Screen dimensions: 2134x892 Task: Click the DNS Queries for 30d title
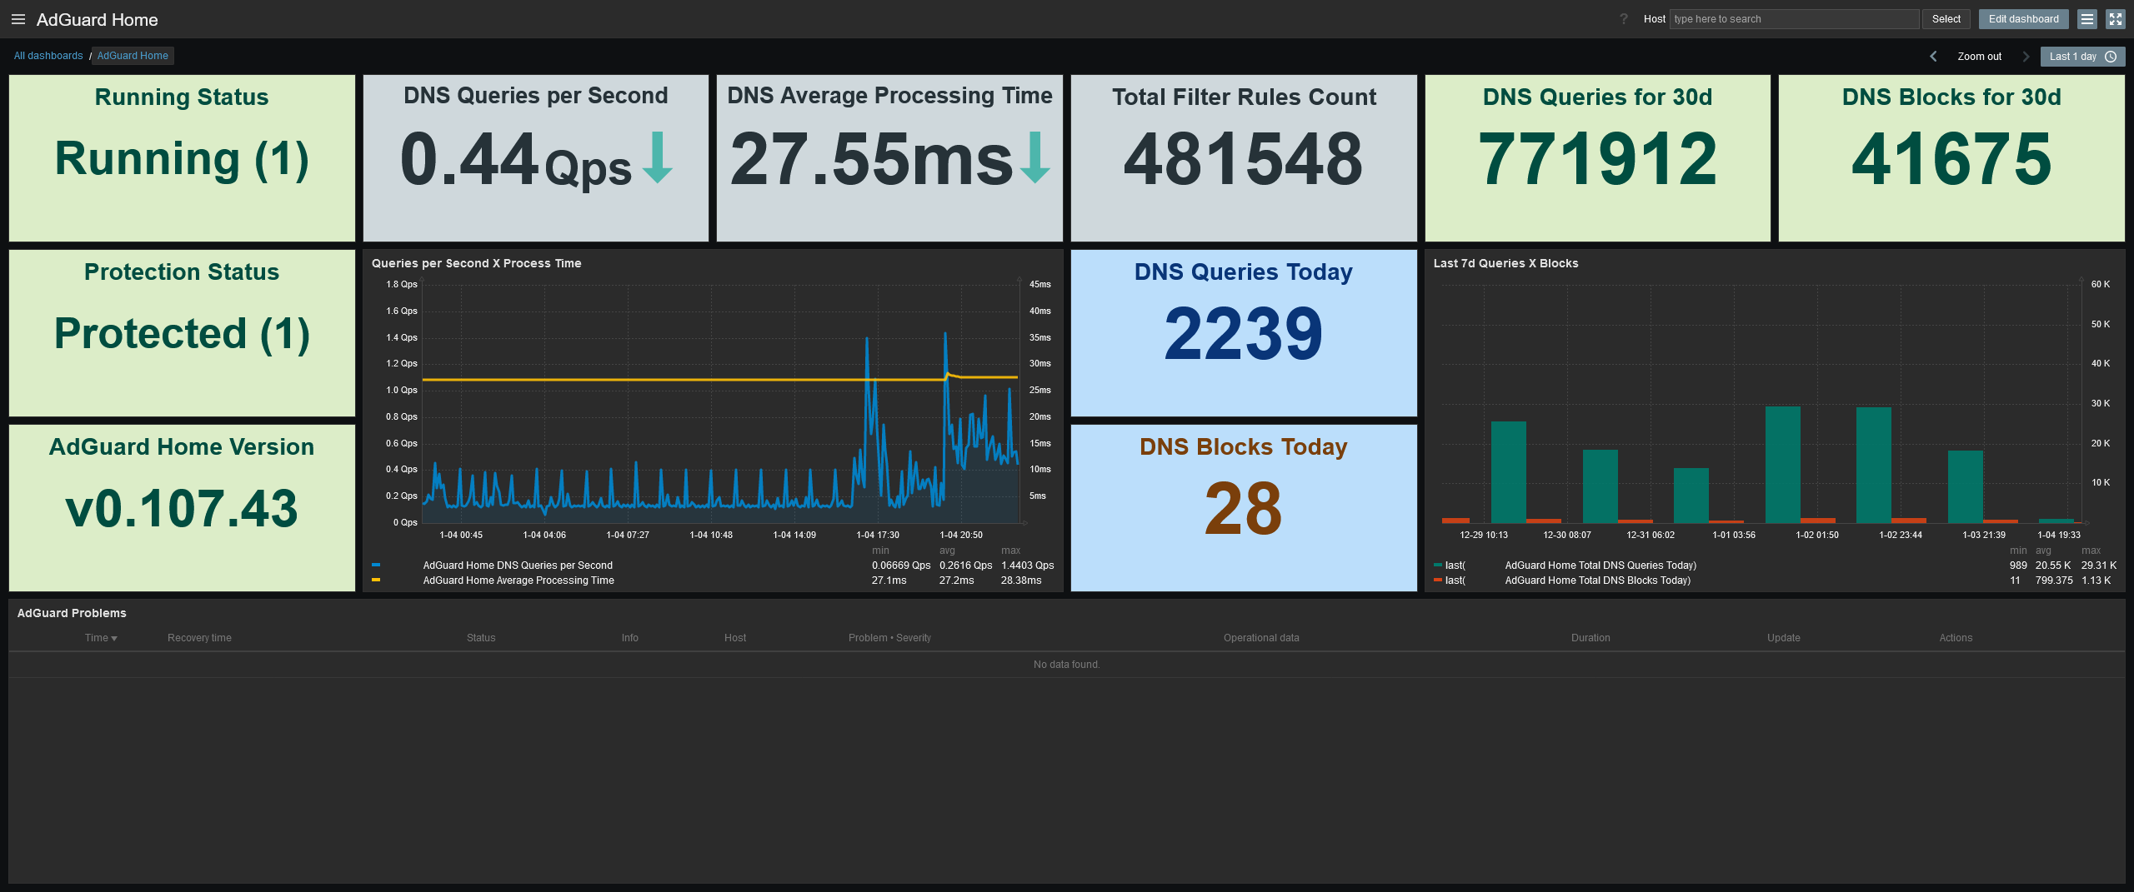click(x=1598, y=97)
